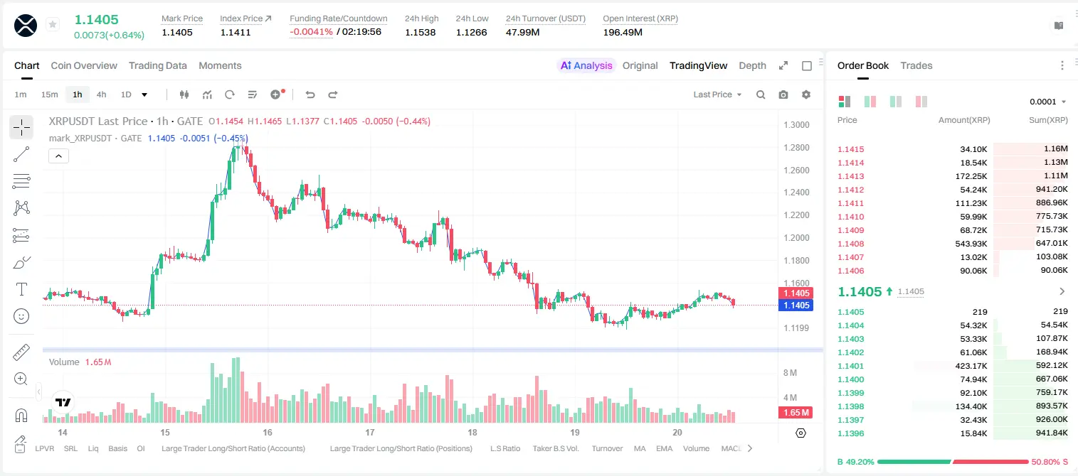Open the candlestick chart type icon
The width and height of the screenshot is (1078, 476).
184,94
